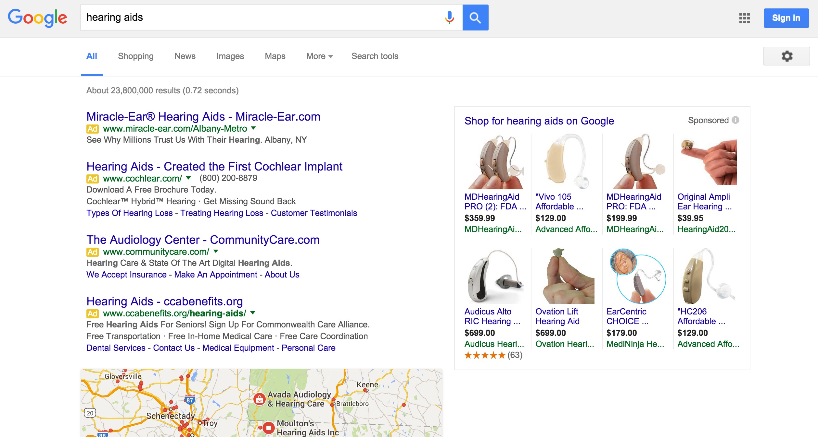
Task: Switch to the Images tab
Action: click(x=230, y=56)
